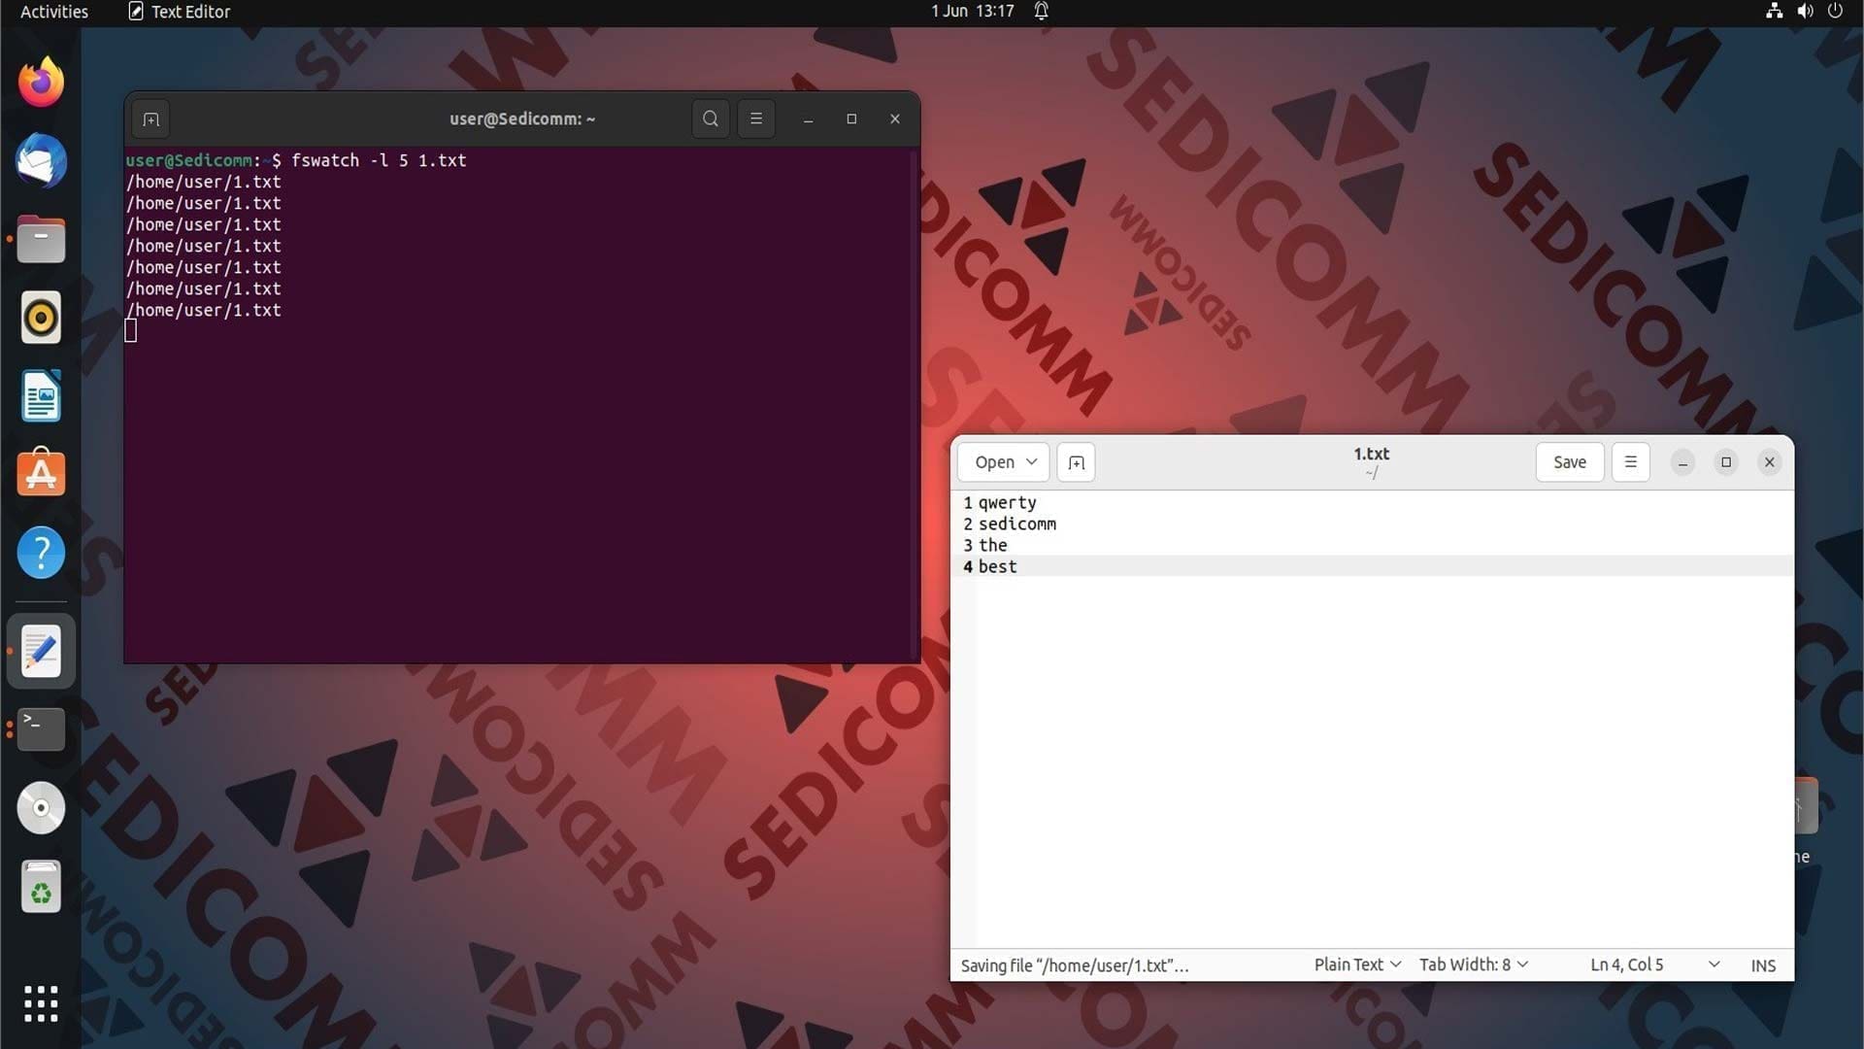The image size is (1864, 1049).
Task: Select the terminal title user@Sedicomm: ~
Action: (x=522, y=118)
